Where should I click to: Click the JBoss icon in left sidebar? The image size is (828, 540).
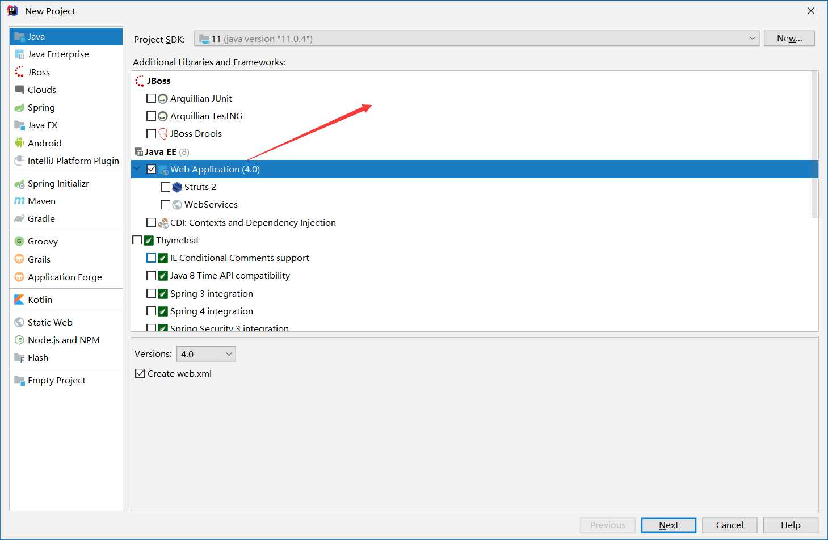tap(19, 72)
